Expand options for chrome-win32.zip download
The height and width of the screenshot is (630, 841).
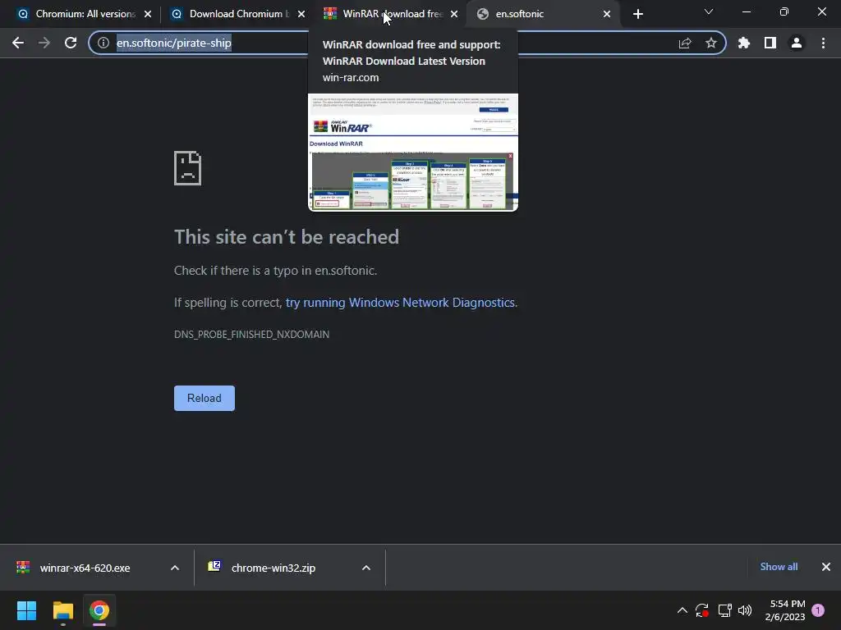tap(366, 568)
